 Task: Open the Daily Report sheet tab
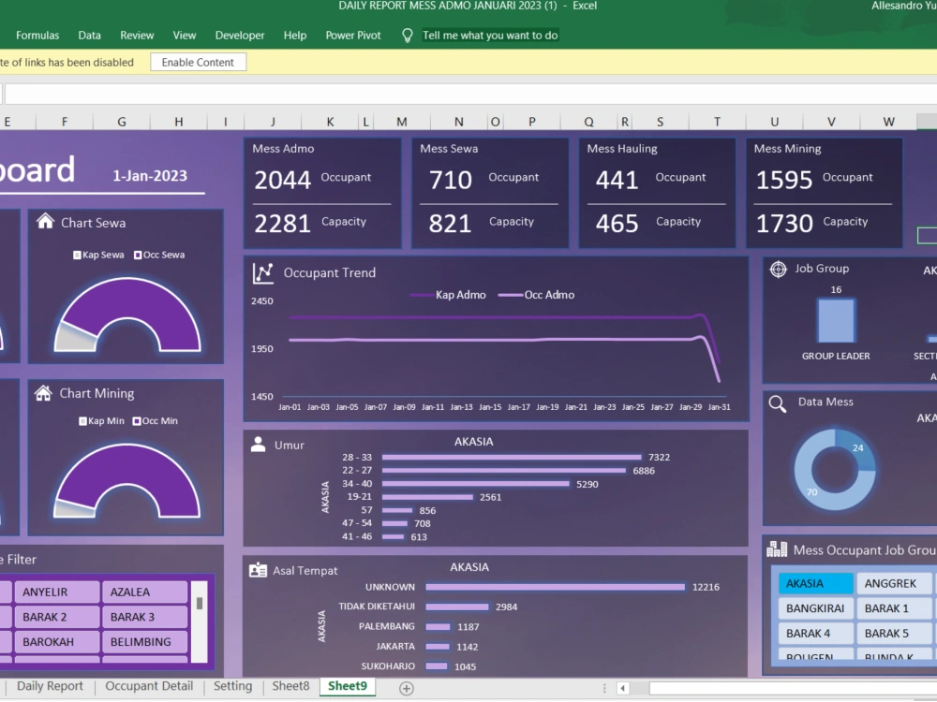tap(50, 686)
